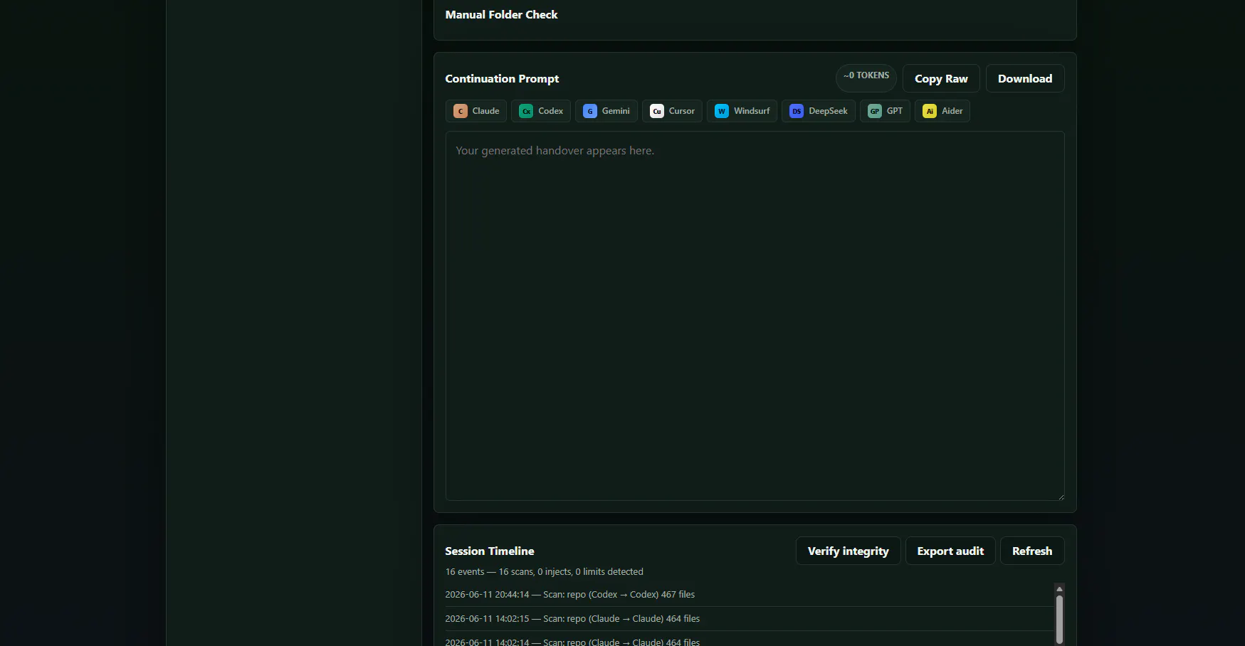This screenshot has height=646, width=1245.
Task: Select the Codex target chip
Action: click(541, 111)
